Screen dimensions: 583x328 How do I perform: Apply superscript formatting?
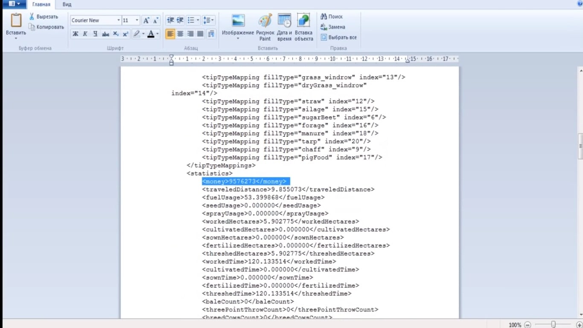click(x=125, y=34)
